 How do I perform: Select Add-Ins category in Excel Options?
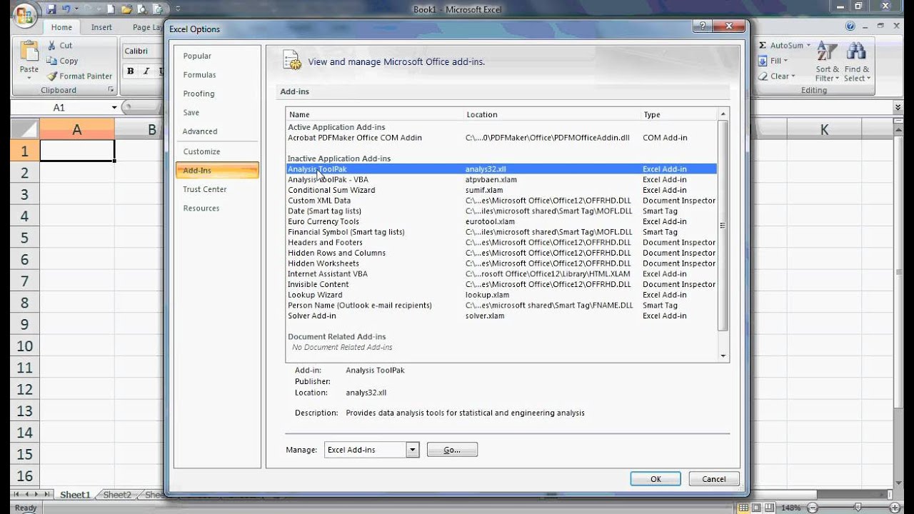click(x=217, y=171)
